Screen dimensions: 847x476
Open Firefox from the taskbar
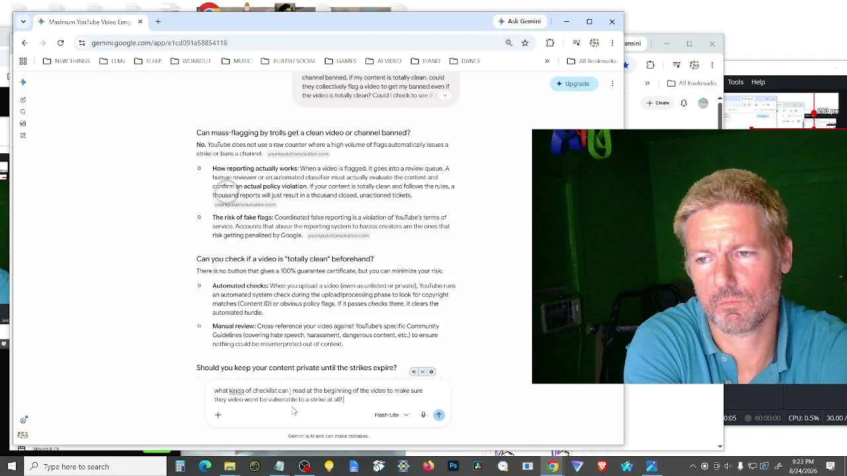[x=428, y=467]
